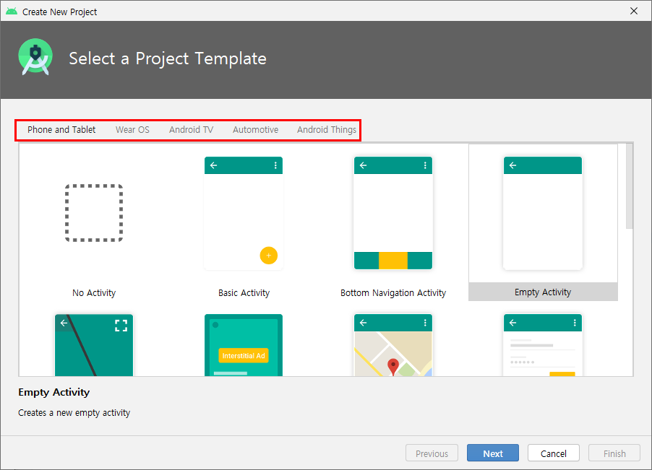
Task: Click the red map pin in maps preview
Action: [393, 367]
